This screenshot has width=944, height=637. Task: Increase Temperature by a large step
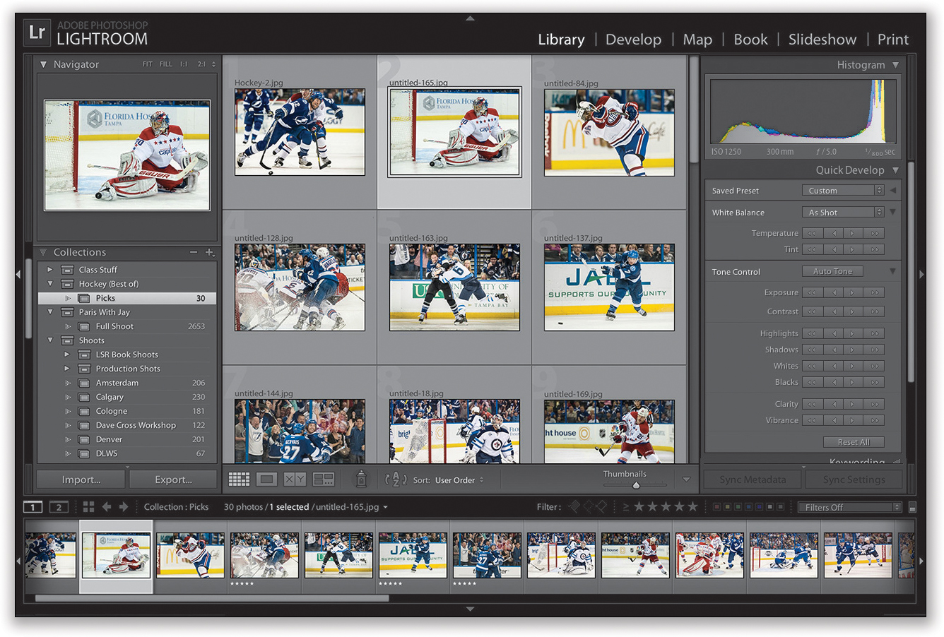click(875, 233)
